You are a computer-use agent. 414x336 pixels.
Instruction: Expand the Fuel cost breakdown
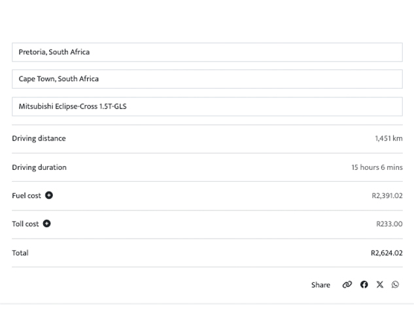click(49, 195)
